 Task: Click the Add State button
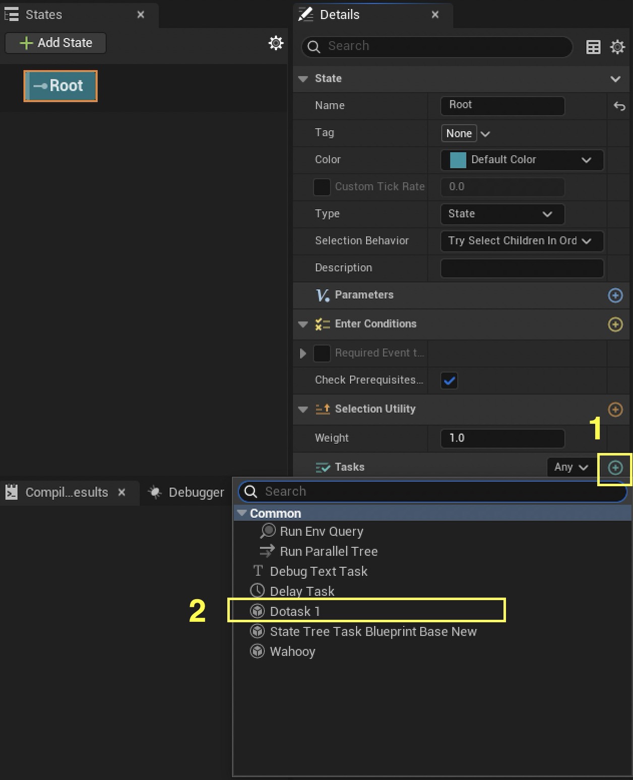pyautogui.click(x=55, y=43)
